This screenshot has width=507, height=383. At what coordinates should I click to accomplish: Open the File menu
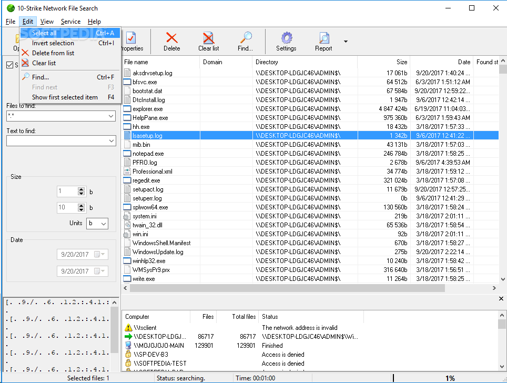click(x=11, y=22)
